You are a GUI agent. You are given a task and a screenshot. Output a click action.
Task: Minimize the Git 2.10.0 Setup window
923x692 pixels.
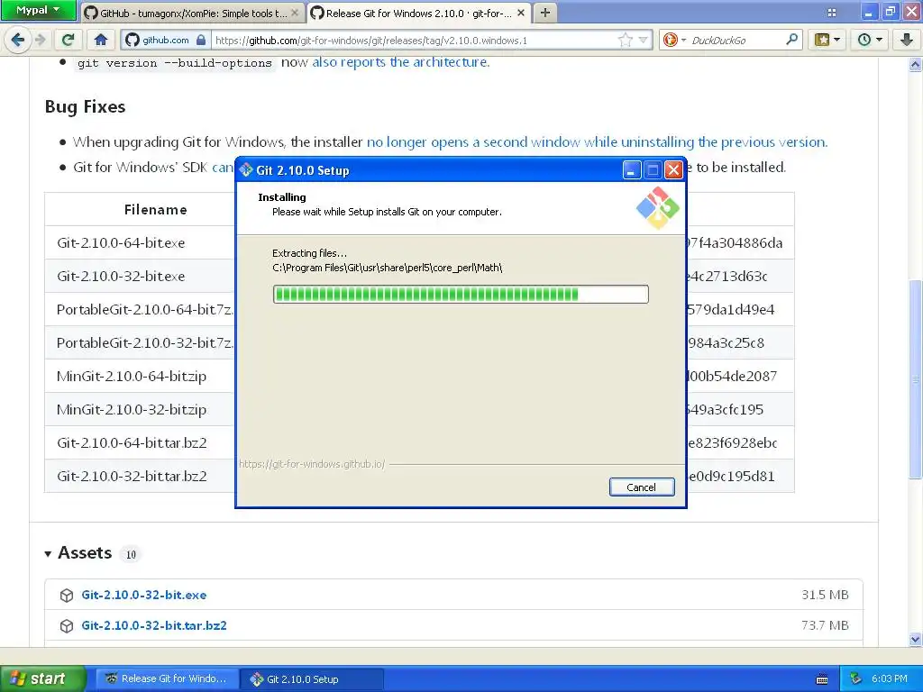(631, 170)
